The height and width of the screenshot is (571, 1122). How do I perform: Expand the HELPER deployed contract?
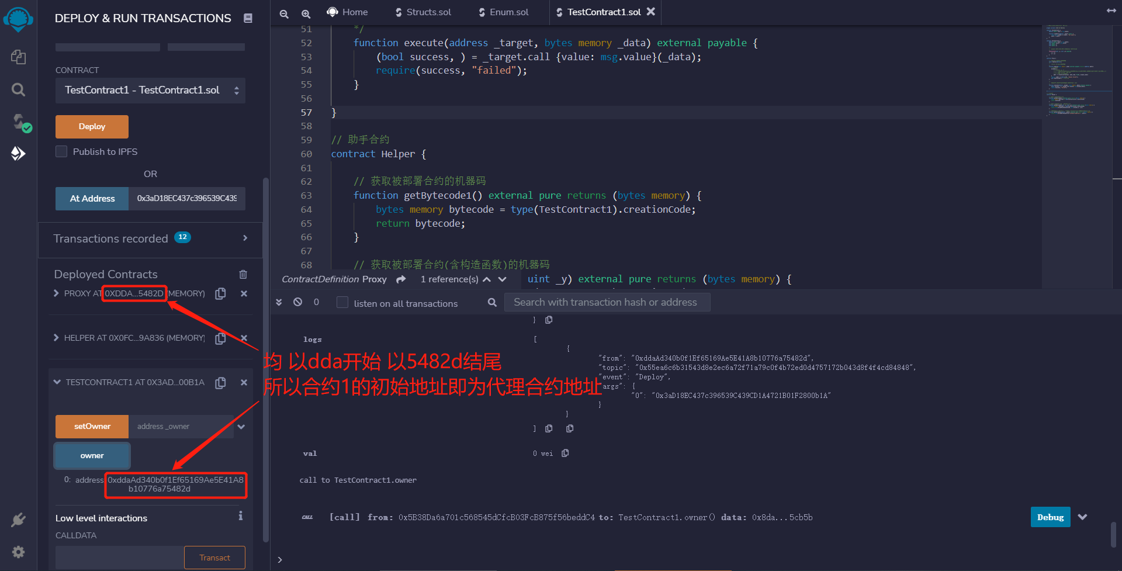tap(56, 338)
